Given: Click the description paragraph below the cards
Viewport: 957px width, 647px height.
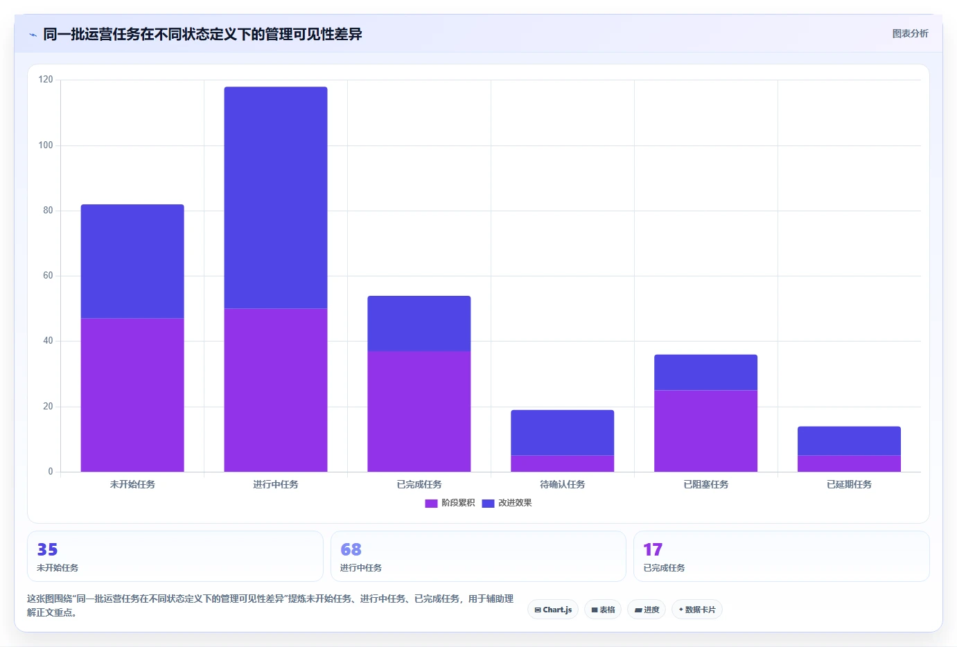Looking at the screenshot, I should point(270,605).
